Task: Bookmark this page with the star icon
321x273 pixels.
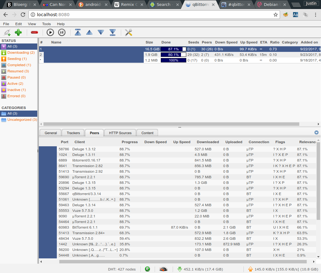Action: (x=276, y=15)
